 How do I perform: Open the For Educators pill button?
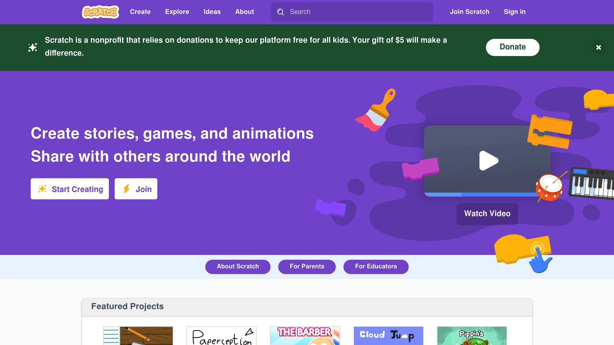click(x=376, y=267)
